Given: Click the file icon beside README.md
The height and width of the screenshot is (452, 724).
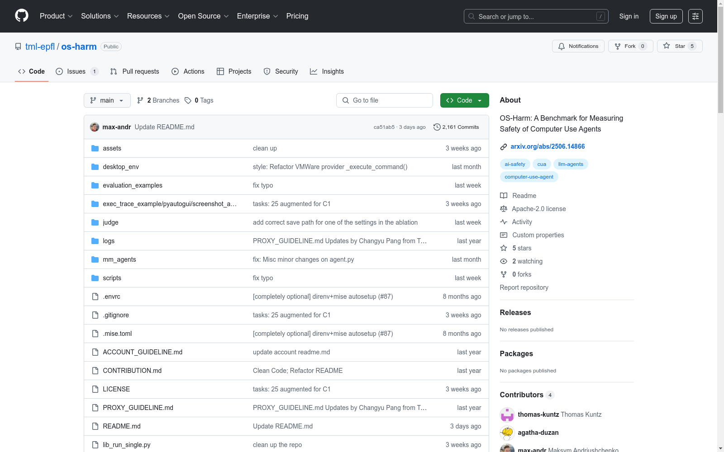Looking at the screenshot, I should click(x=95, y=426).
